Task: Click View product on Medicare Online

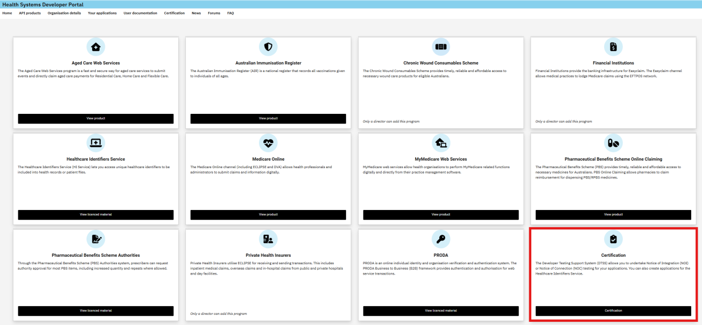Action: point(268,214)
